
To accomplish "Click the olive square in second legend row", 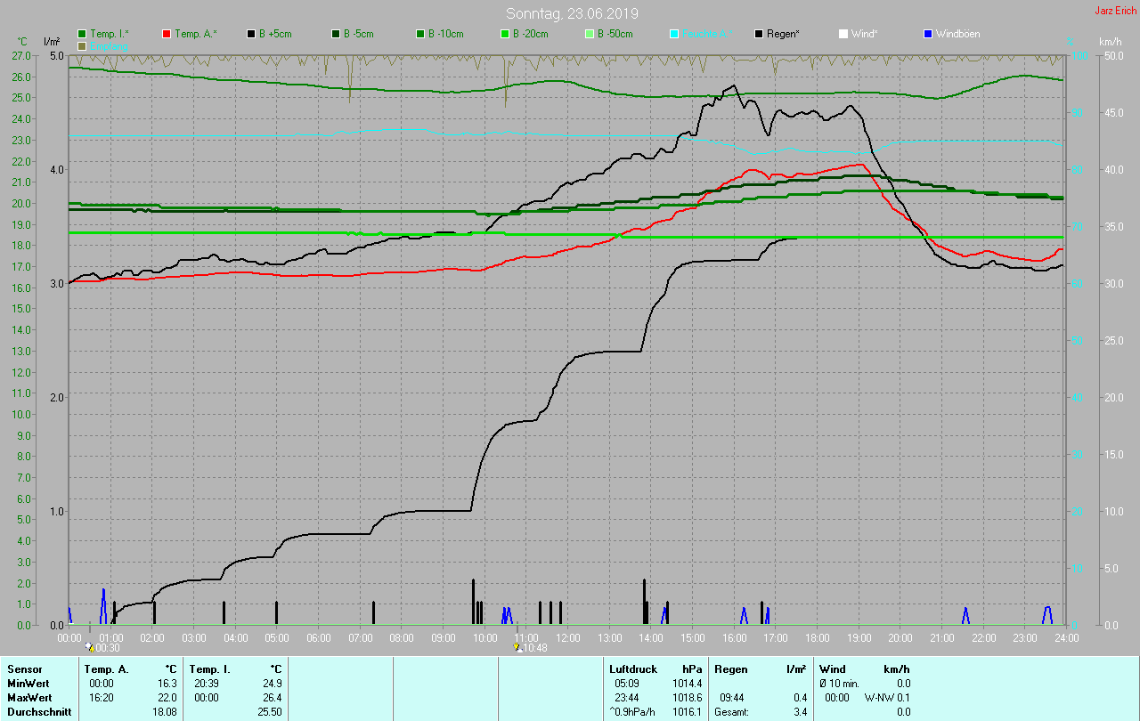I will pos(83,45).
